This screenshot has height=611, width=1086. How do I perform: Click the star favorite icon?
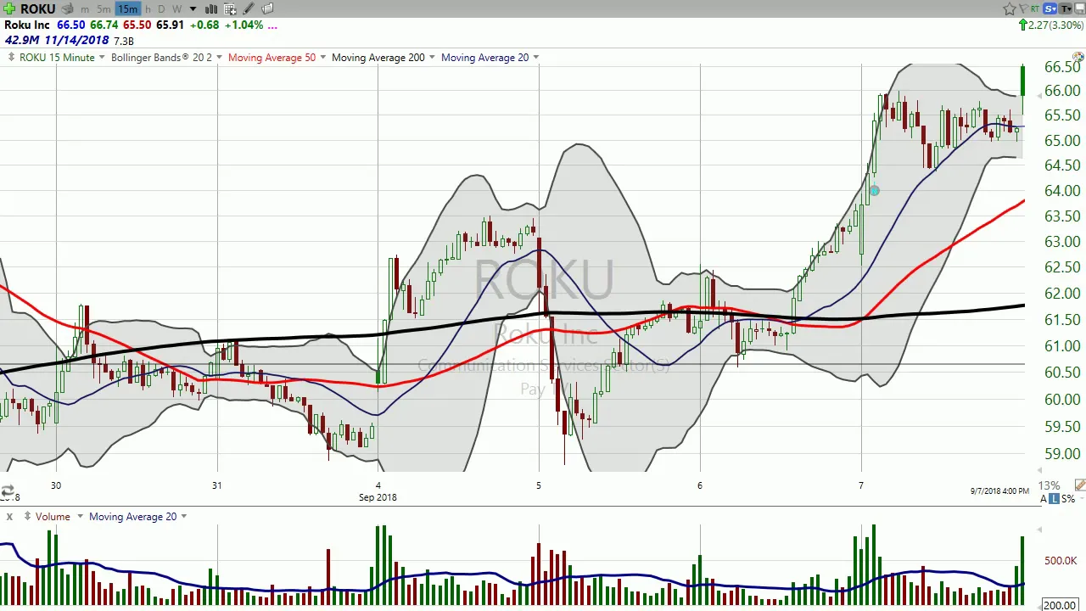click(1010, 8)
